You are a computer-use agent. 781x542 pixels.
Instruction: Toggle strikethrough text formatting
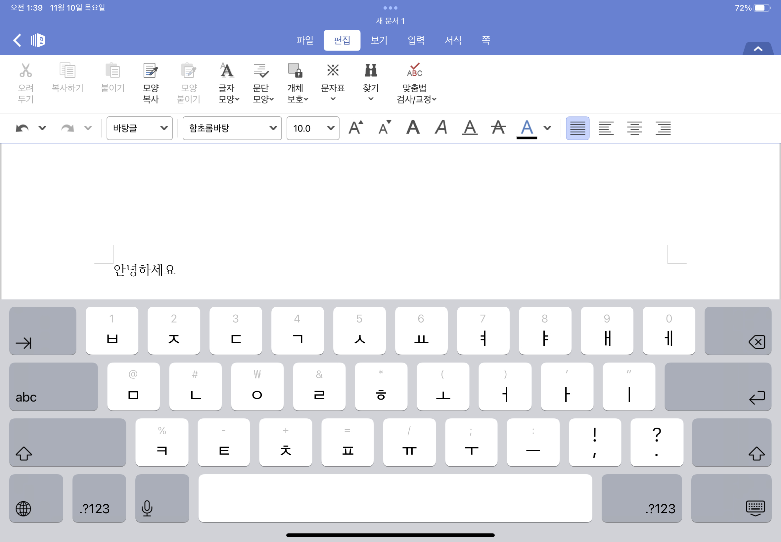click(498, 128)
